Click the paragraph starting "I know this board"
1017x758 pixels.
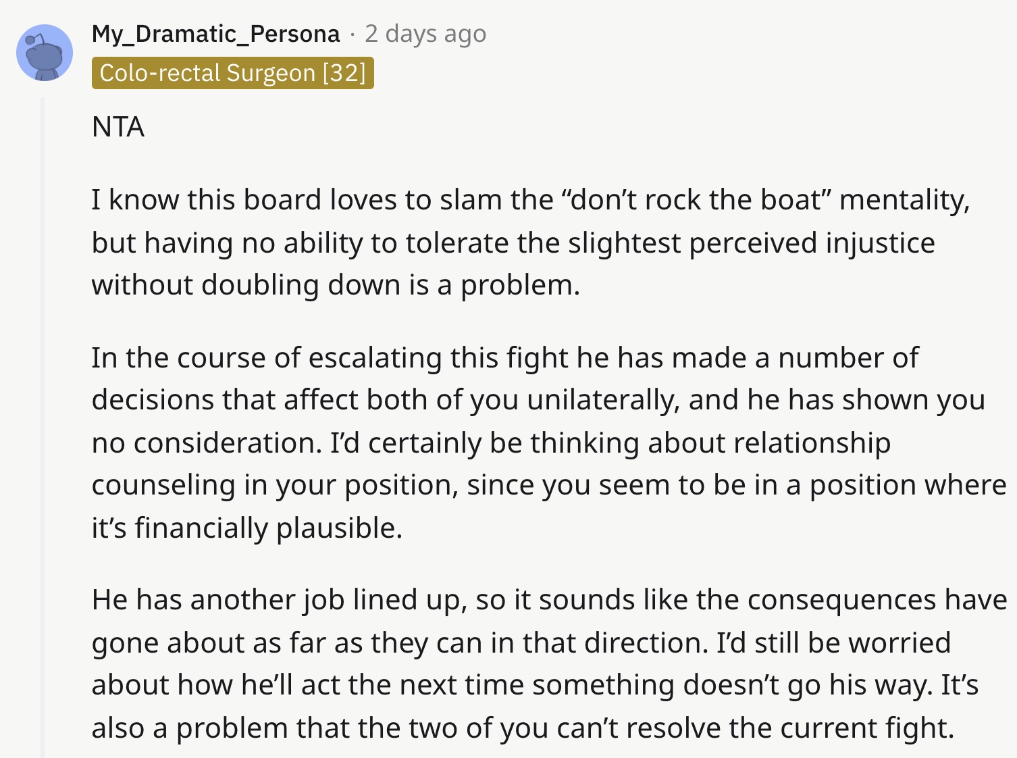[x=531, y=243]
